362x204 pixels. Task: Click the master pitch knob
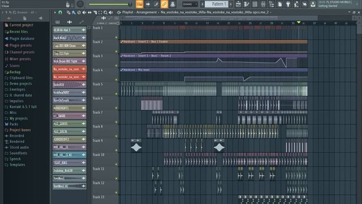click(x=80, y=4)
